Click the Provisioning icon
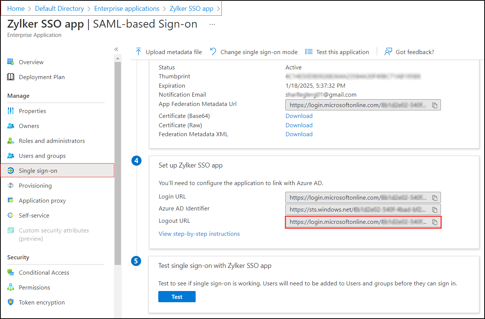This screenshot has height=319, width=485. tap(11, 185)
